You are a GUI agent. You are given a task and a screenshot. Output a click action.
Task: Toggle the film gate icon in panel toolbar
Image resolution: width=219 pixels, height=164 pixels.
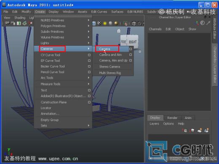(x=19, y=23)
